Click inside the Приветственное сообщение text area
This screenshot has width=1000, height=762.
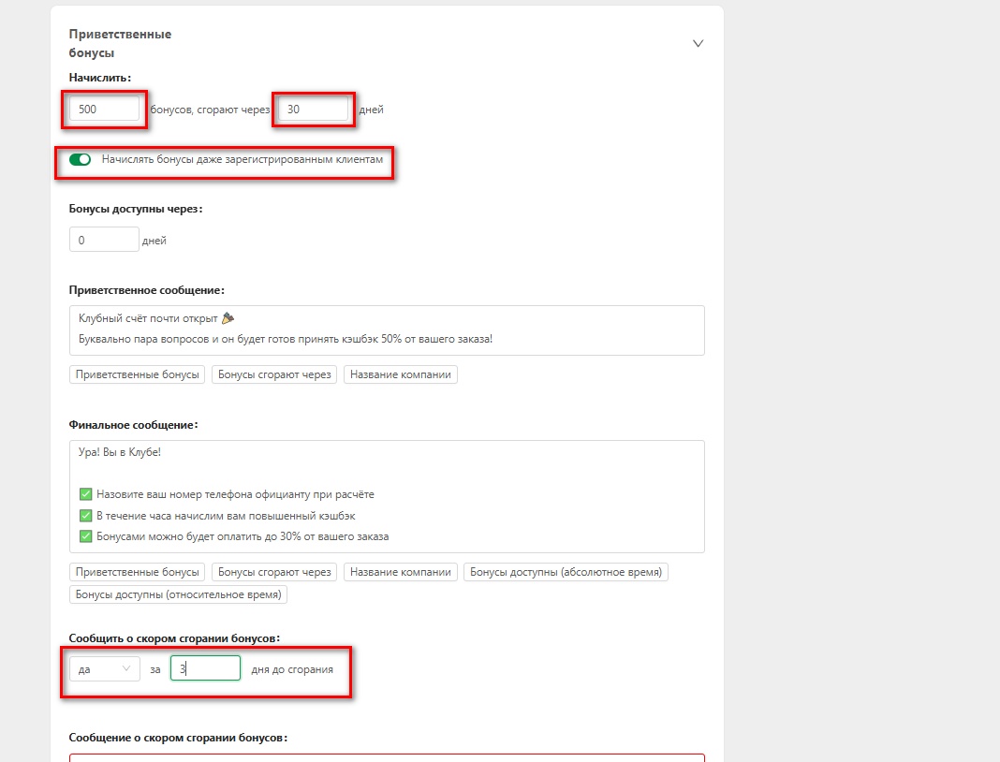coord(387,330)
